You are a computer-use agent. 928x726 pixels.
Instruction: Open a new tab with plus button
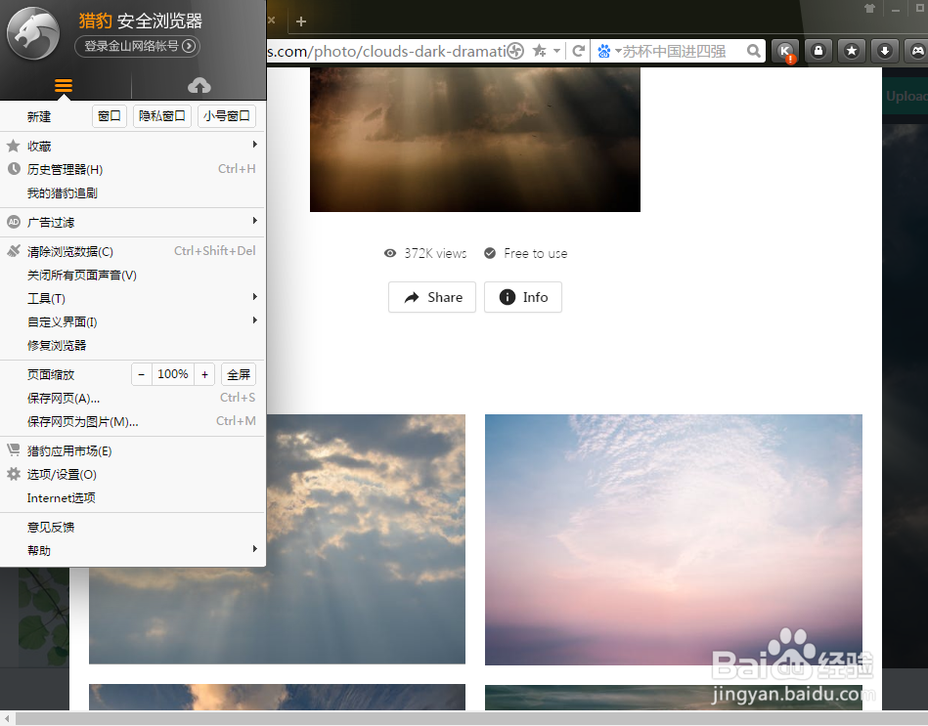pos(300,21)
